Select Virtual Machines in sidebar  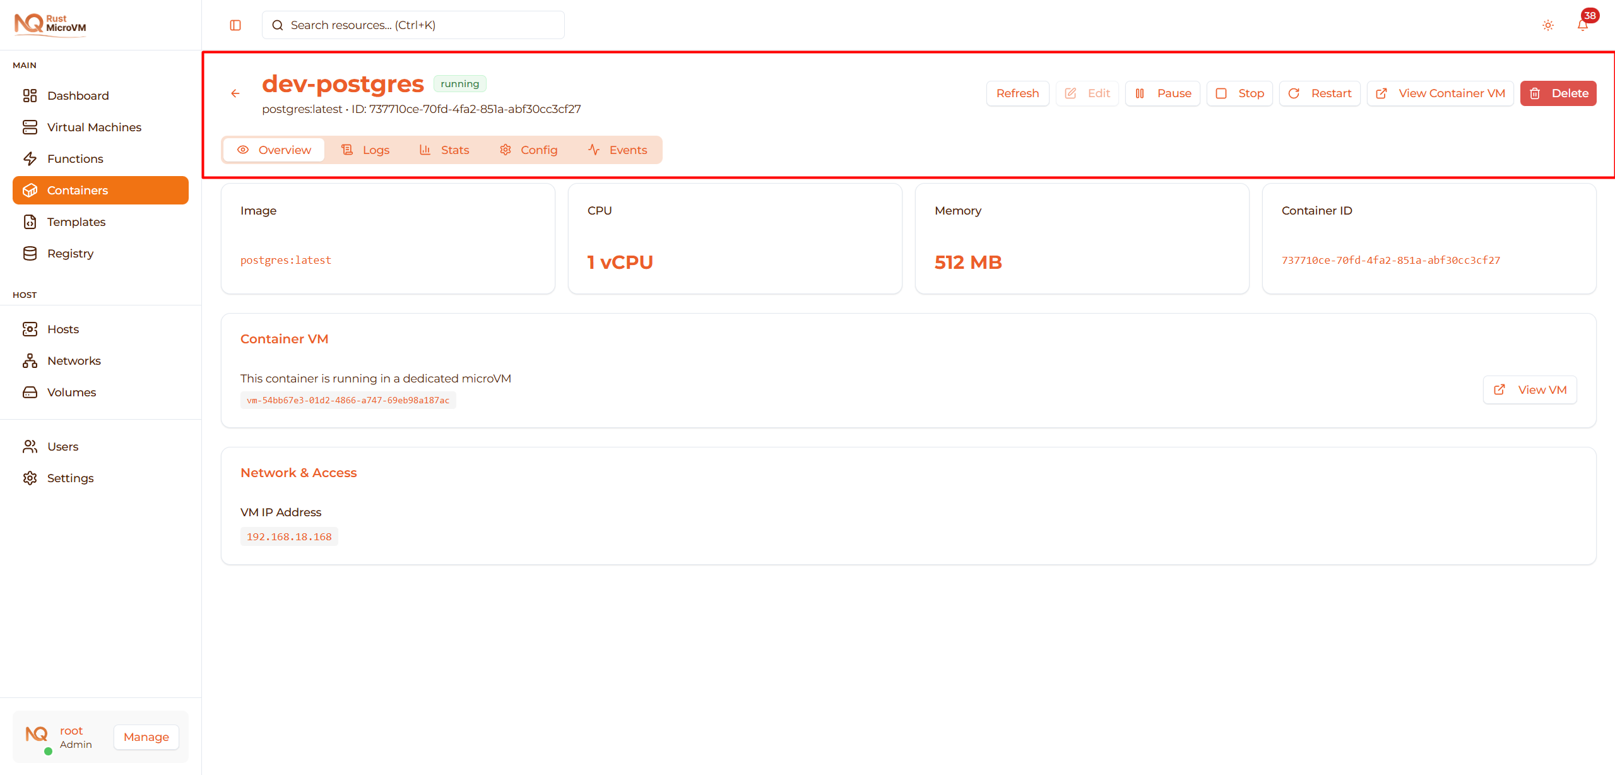pyautogui.click(x=94, y=127)
